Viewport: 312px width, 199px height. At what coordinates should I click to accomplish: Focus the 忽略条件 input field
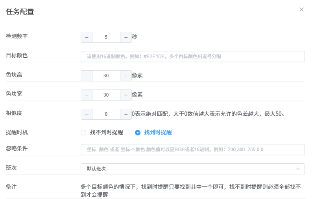click(193, 150)
